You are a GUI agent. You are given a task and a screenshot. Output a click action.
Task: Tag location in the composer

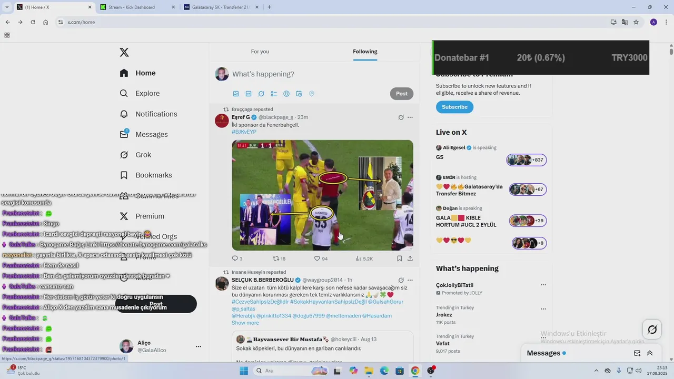312,94
